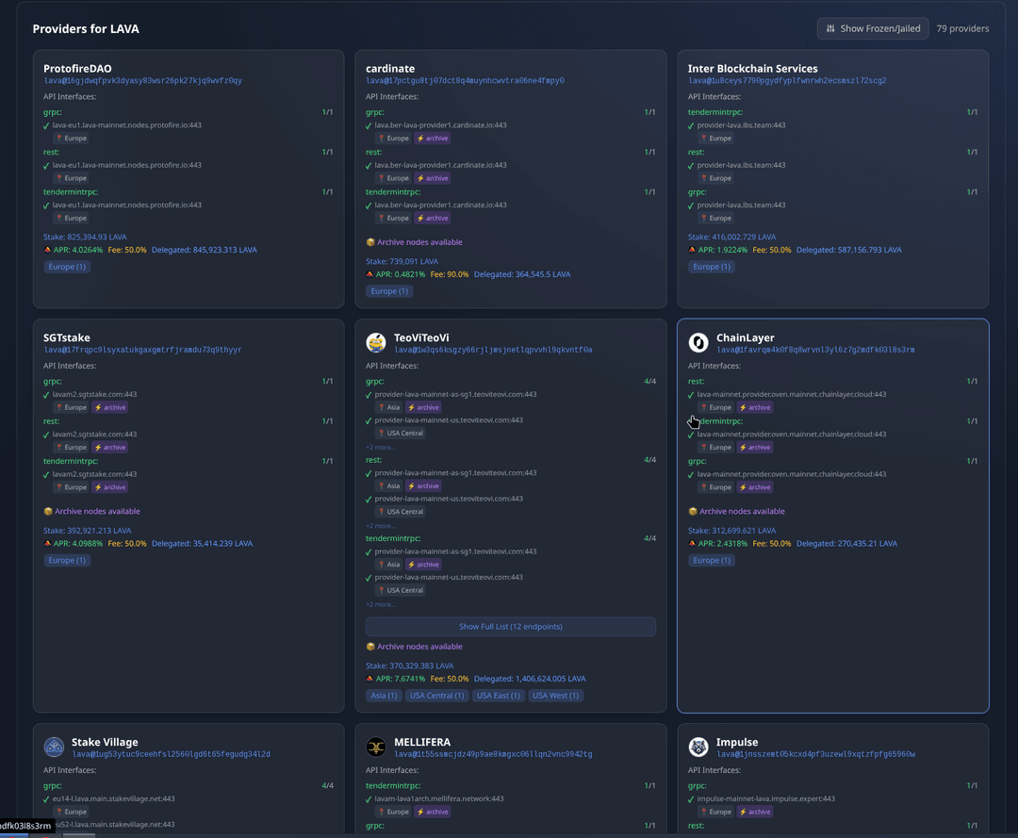Select the USA West (1) region chip

tap(555, 696)
